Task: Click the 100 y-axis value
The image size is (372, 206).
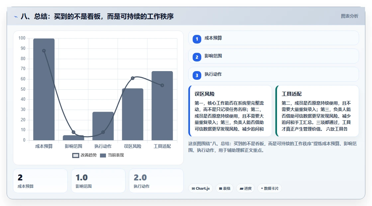Action: 22,38
